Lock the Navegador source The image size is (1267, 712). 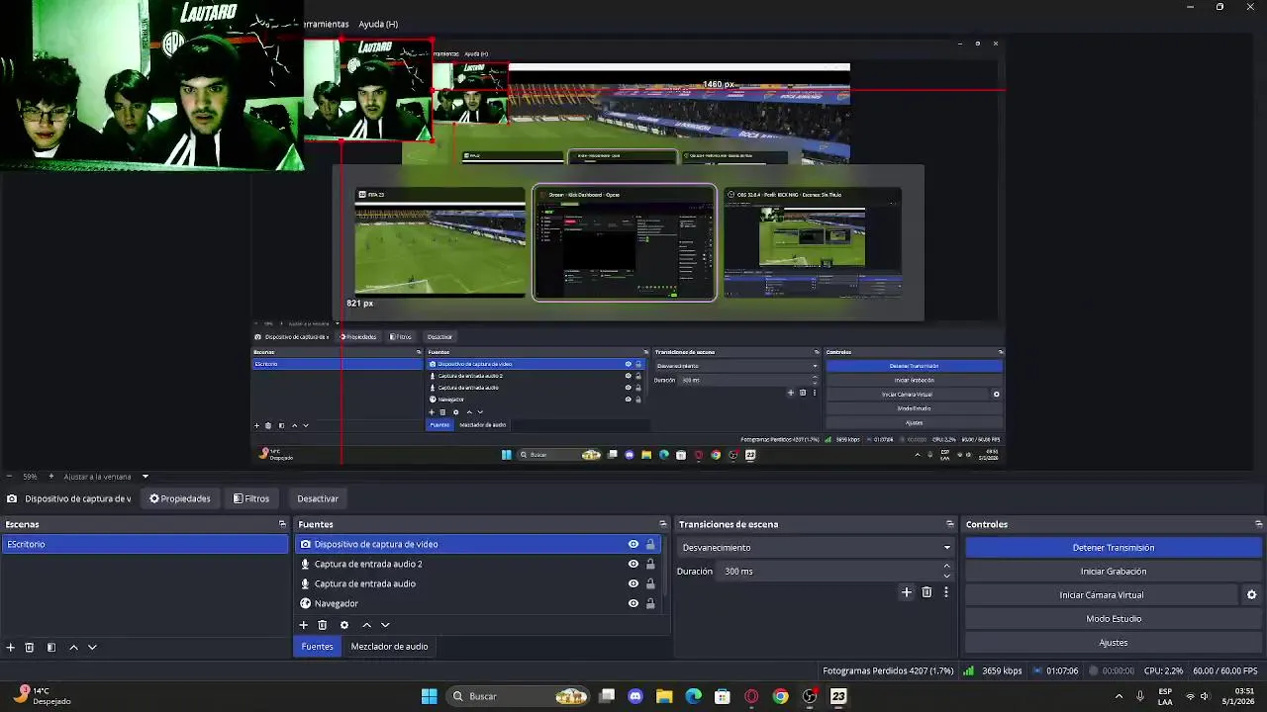650,603
